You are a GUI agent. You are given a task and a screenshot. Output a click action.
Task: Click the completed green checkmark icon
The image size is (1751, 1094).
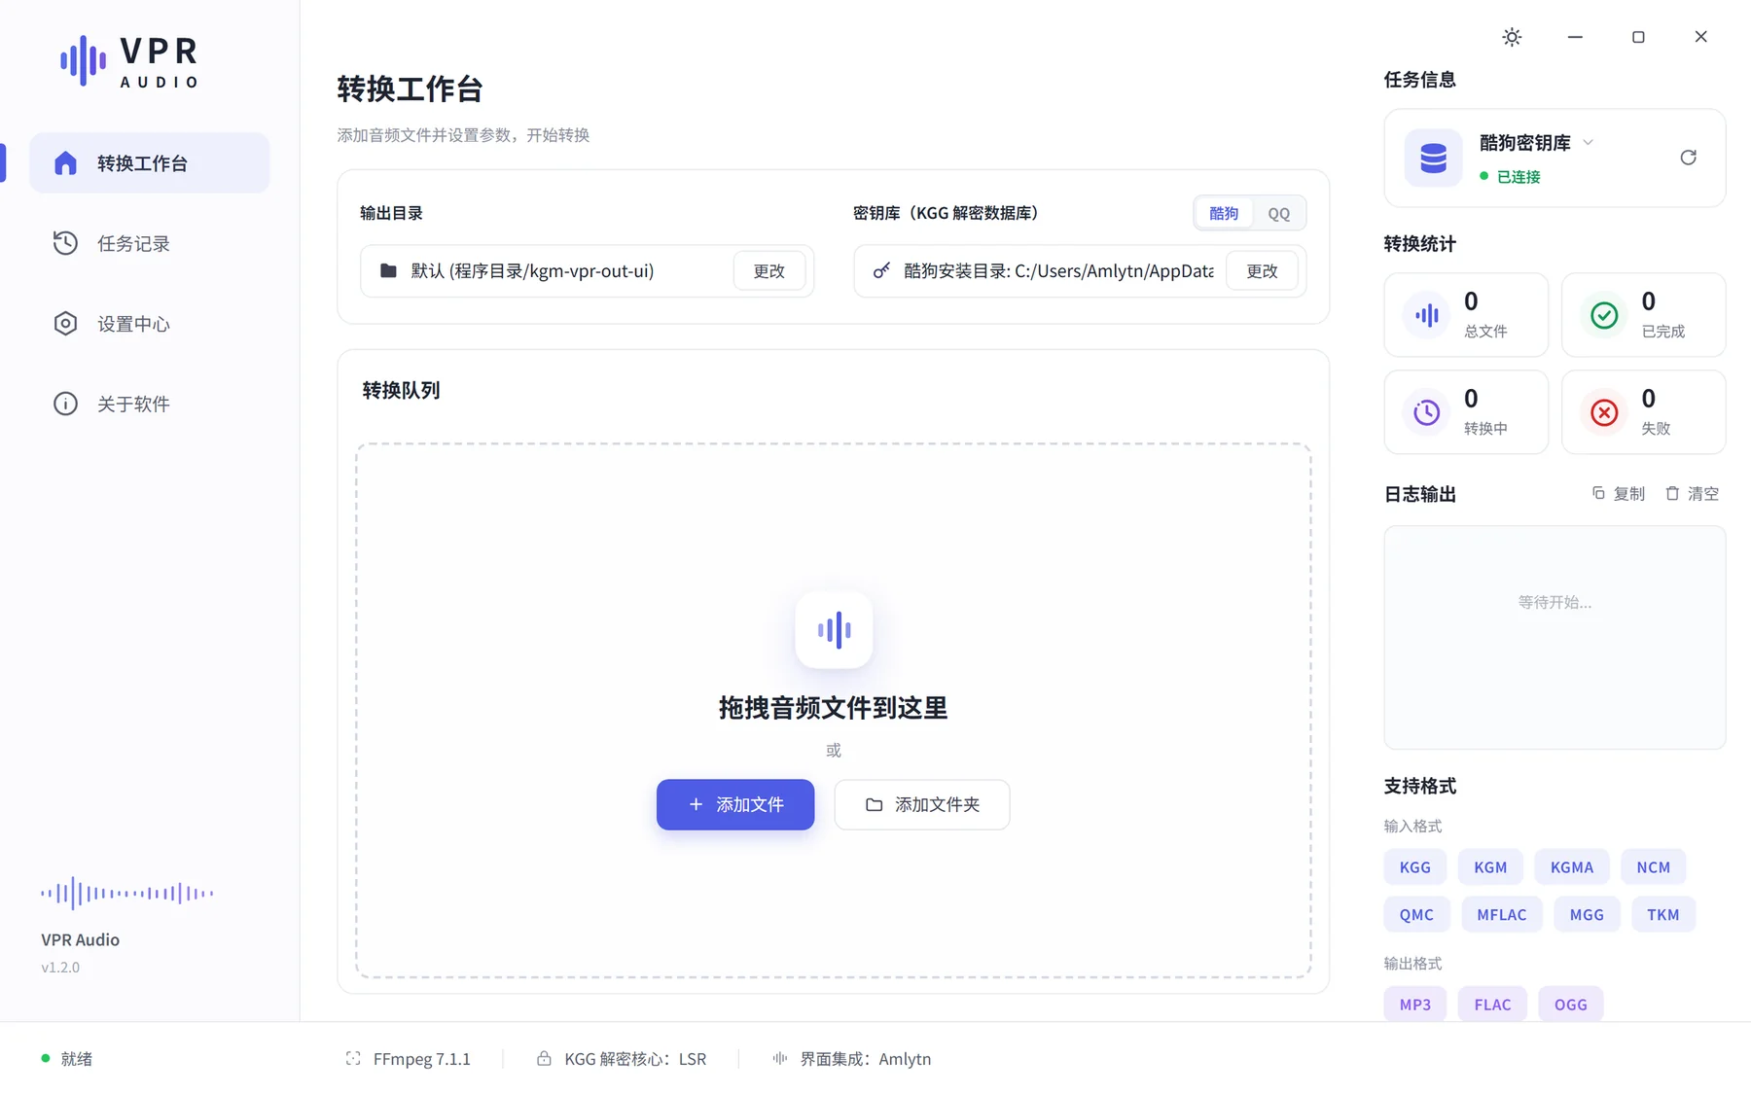coord(1604,315)
